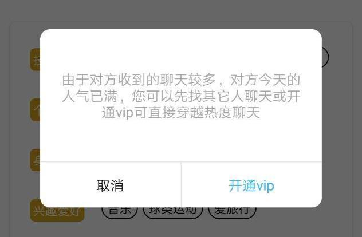Select the 爱旅行 interest chip
This screenshot has width=362, height=237.
232,212
